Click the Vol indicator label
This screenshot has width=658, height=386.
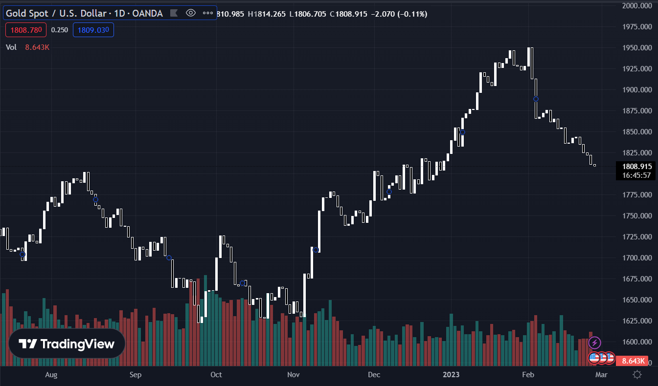(x=11, y=47)
